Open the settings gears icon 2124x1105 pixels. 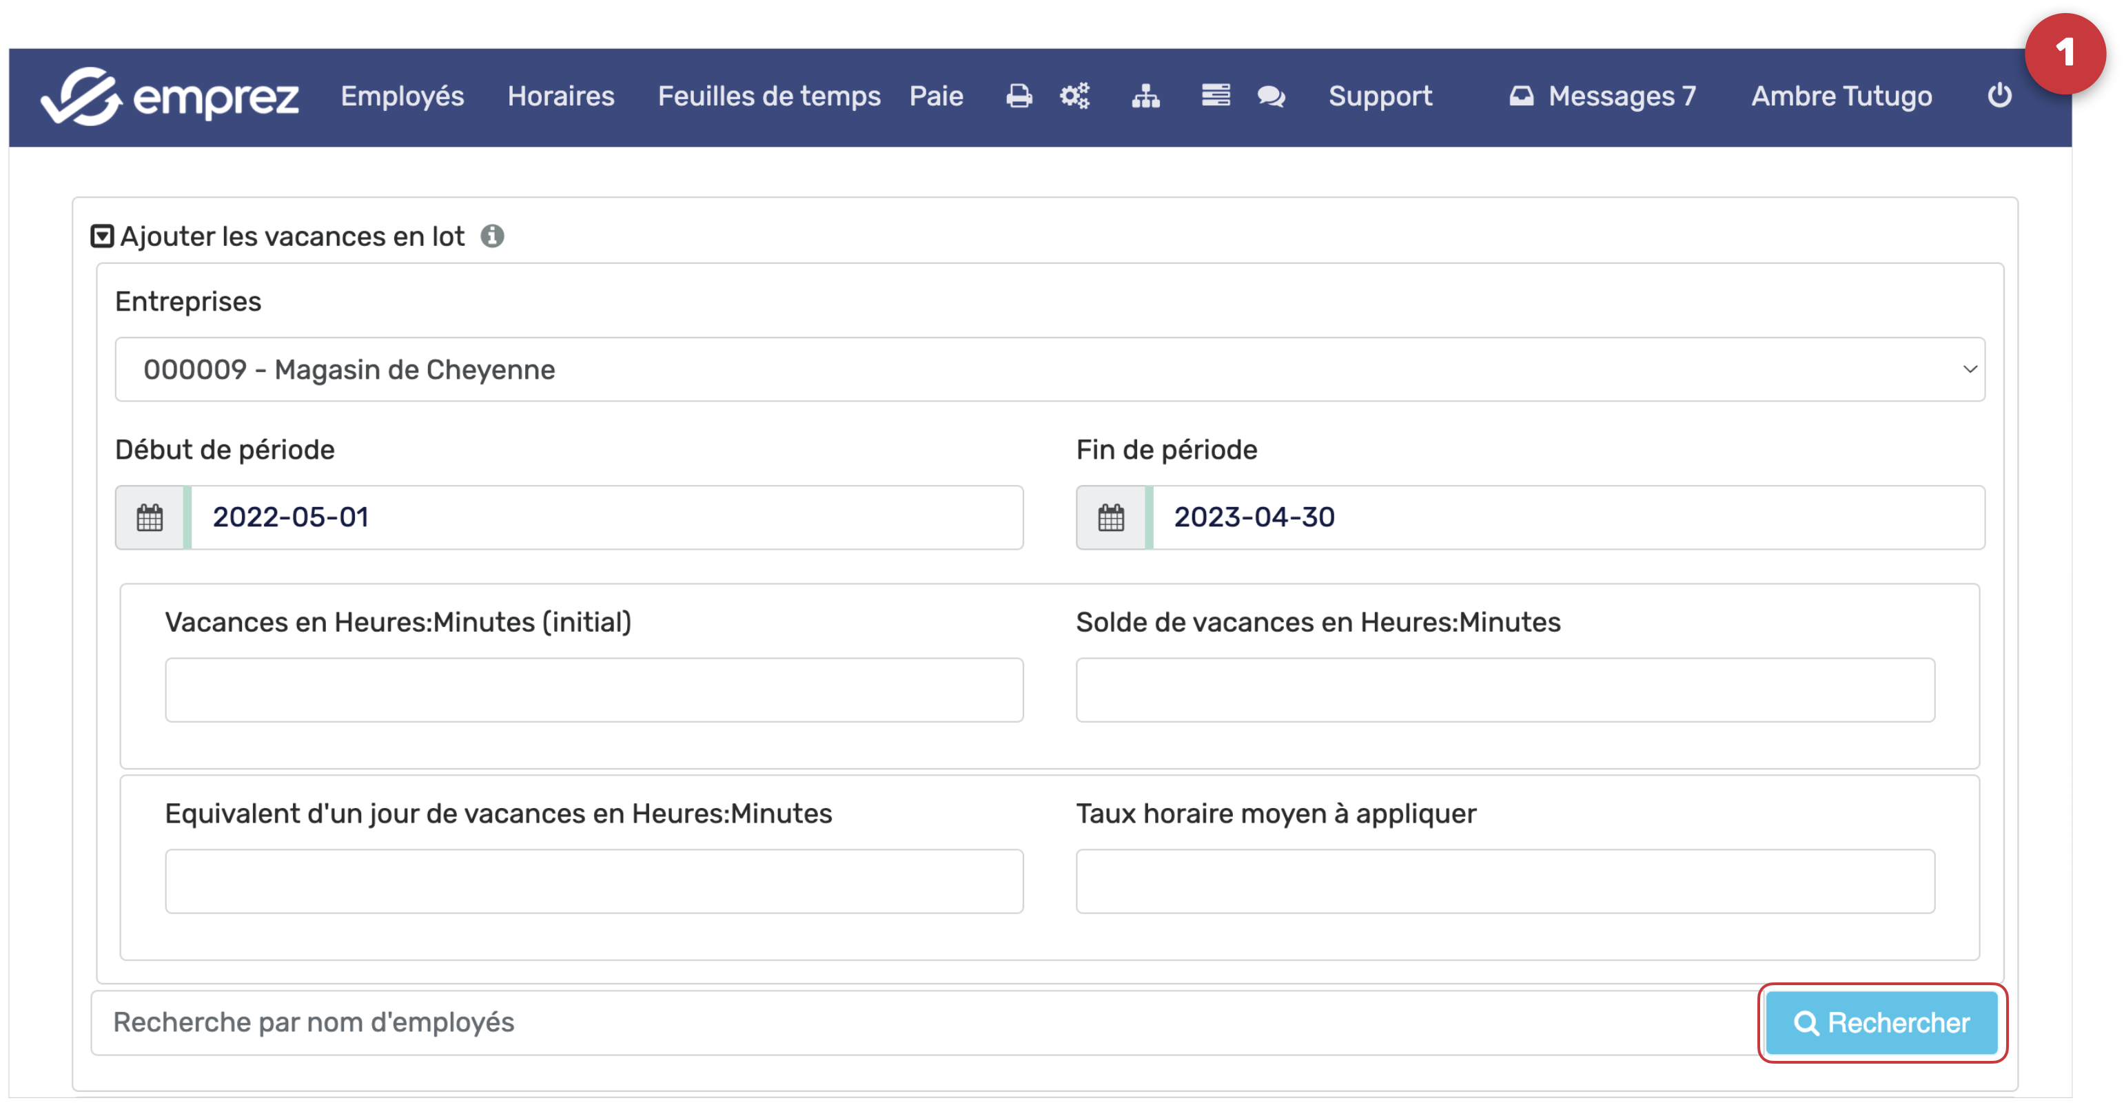(x=1074, y=96)
